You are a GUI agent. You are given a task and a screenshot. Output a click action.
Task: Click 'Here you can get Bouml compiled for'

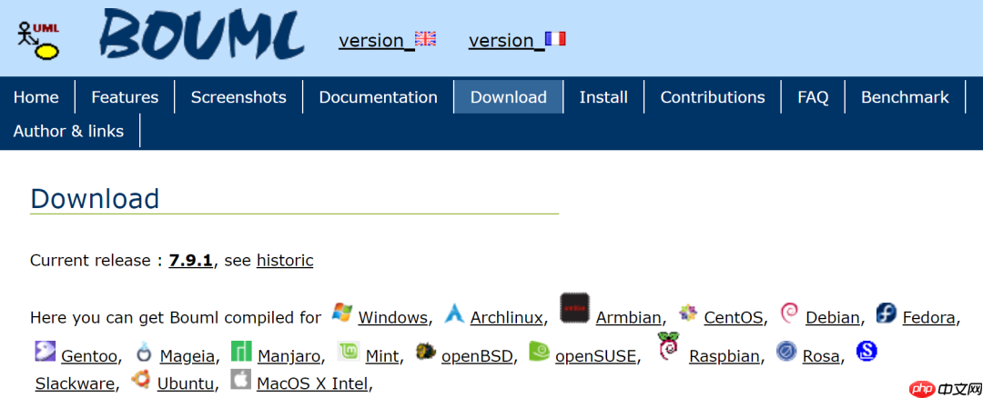click(176, 317)
